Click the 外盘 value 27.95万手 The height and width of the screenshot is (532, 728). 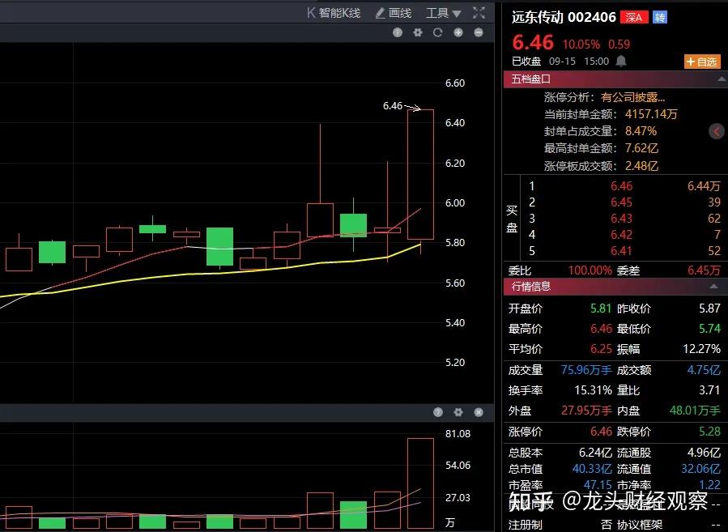tap(586, 411)
